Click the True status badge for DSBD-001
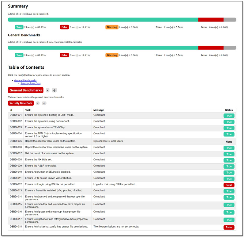Viewport: 245px width, 238px height. click(229, 116)
